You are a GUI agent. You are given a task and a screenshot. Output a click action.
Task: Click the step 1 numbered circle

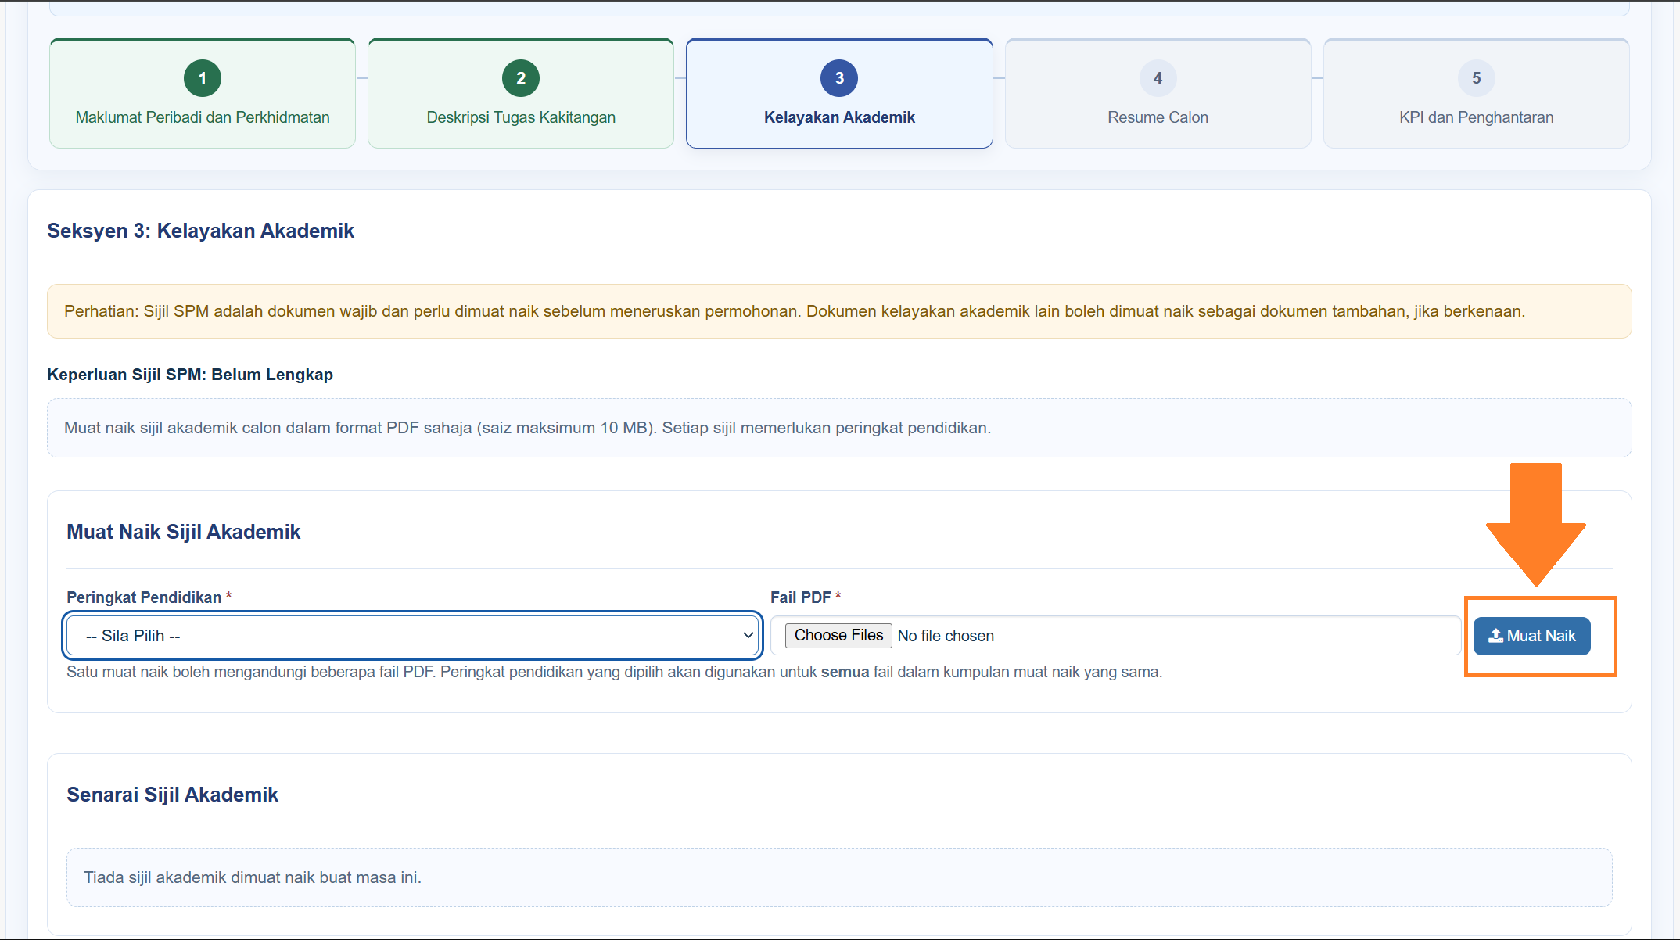tap(203, 78)
